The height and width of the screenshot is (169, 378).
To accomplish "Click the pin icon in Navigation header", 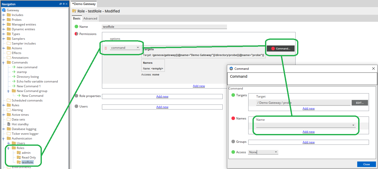I will click(x=63, y=4).
